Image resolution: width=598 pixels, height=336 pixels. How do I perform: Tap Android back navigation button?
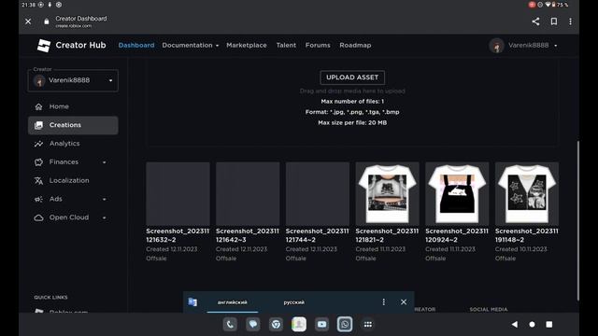[515, 324]
